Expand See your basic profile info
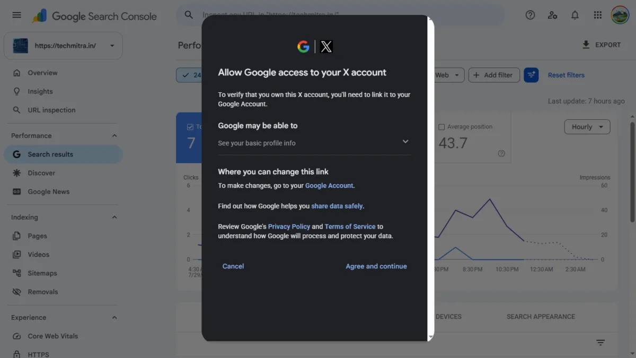This screenshot has width=636, height=358. pos(314,142)
